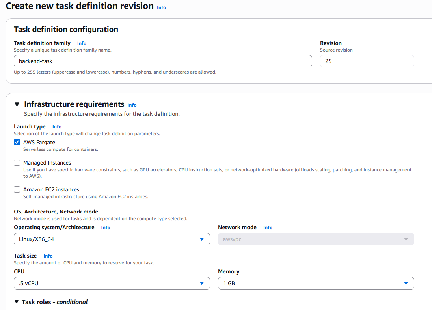Open the Memory dropdown arrow
Viewport: 432px width, 310px height.
[x=406, y=283]
